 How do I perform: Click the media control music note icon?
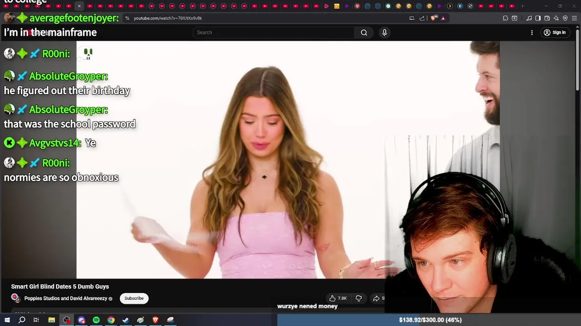pyautogui.click(x=529, y=18)
